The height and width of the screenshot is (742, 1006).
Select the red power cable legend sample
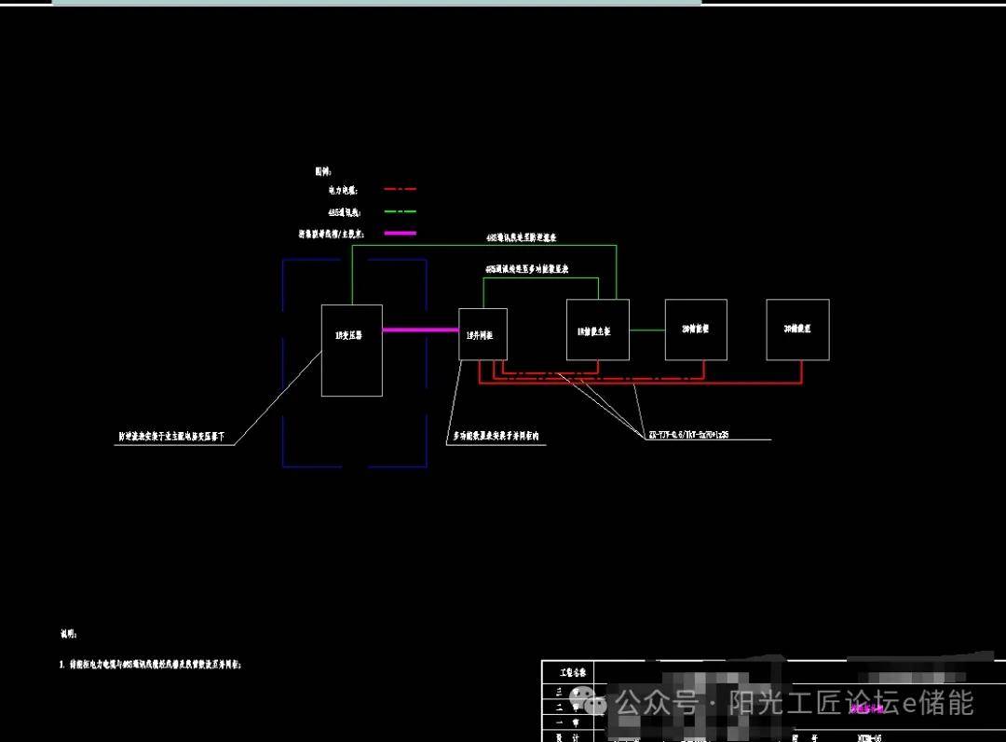[x=400, y=190]
